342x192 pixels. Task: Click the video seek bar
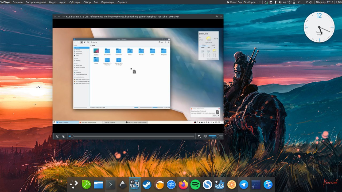[x=131, y=136]
